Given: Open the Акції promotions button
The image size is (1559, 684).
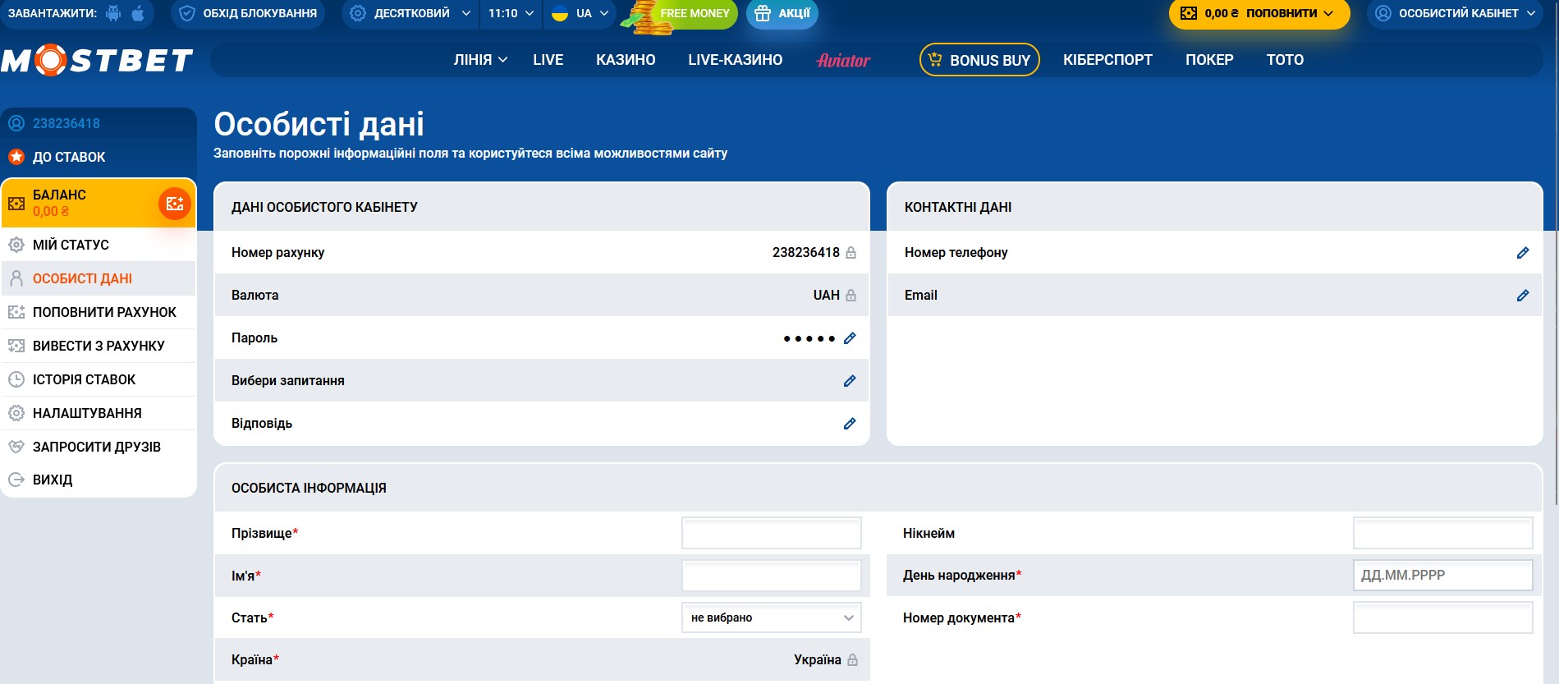Looking at the screenshot, I should click(782, 13).
